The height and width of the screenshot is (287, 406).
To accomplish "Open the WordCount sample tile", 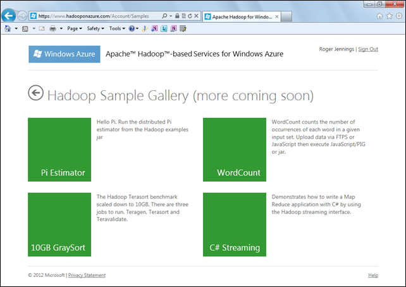I will 235,149.
